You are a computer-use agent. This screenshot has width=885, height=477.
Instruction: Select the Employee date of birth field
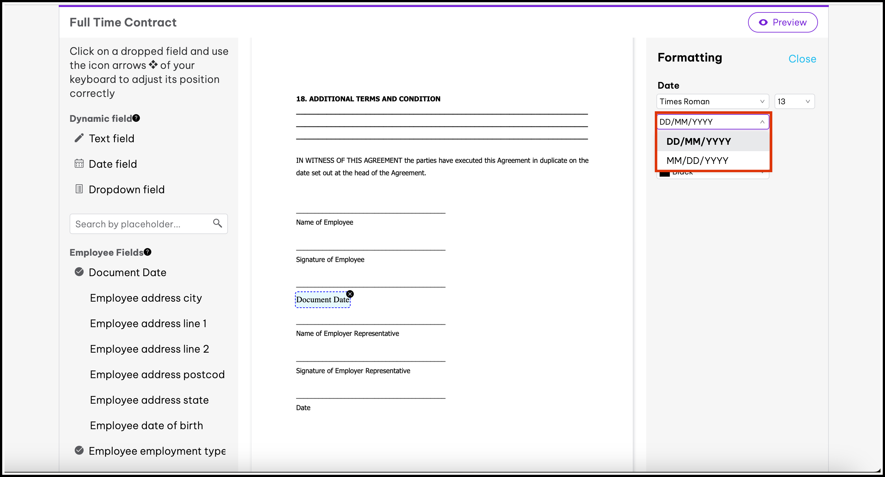click(x=146, y=425)
